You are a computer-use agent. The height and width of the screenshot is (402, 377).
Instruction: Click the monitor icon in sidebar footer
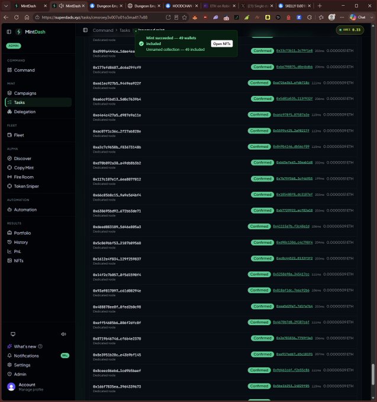pos(13,334)
